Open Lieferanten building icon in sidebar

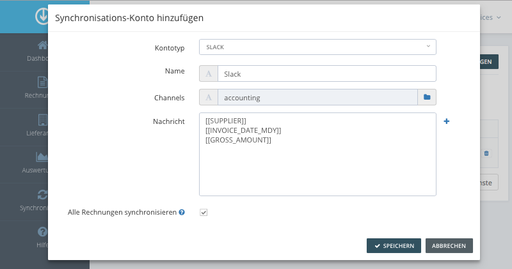click(x=42, y=119)
